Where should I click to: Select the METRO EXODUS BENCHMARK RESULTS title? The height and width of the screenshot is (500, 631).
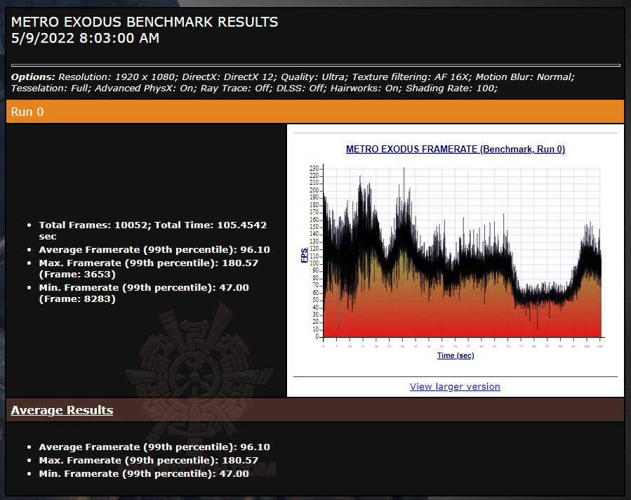[x=145, y=22]
